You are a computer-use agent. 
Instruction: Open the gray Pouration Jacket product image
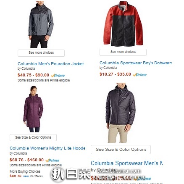click(x=41, y=24)
